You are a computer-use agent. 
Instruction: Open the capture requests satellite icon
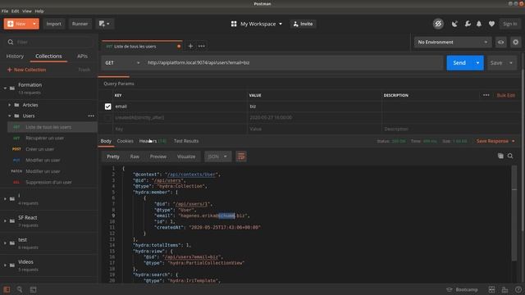coord(454,24)
